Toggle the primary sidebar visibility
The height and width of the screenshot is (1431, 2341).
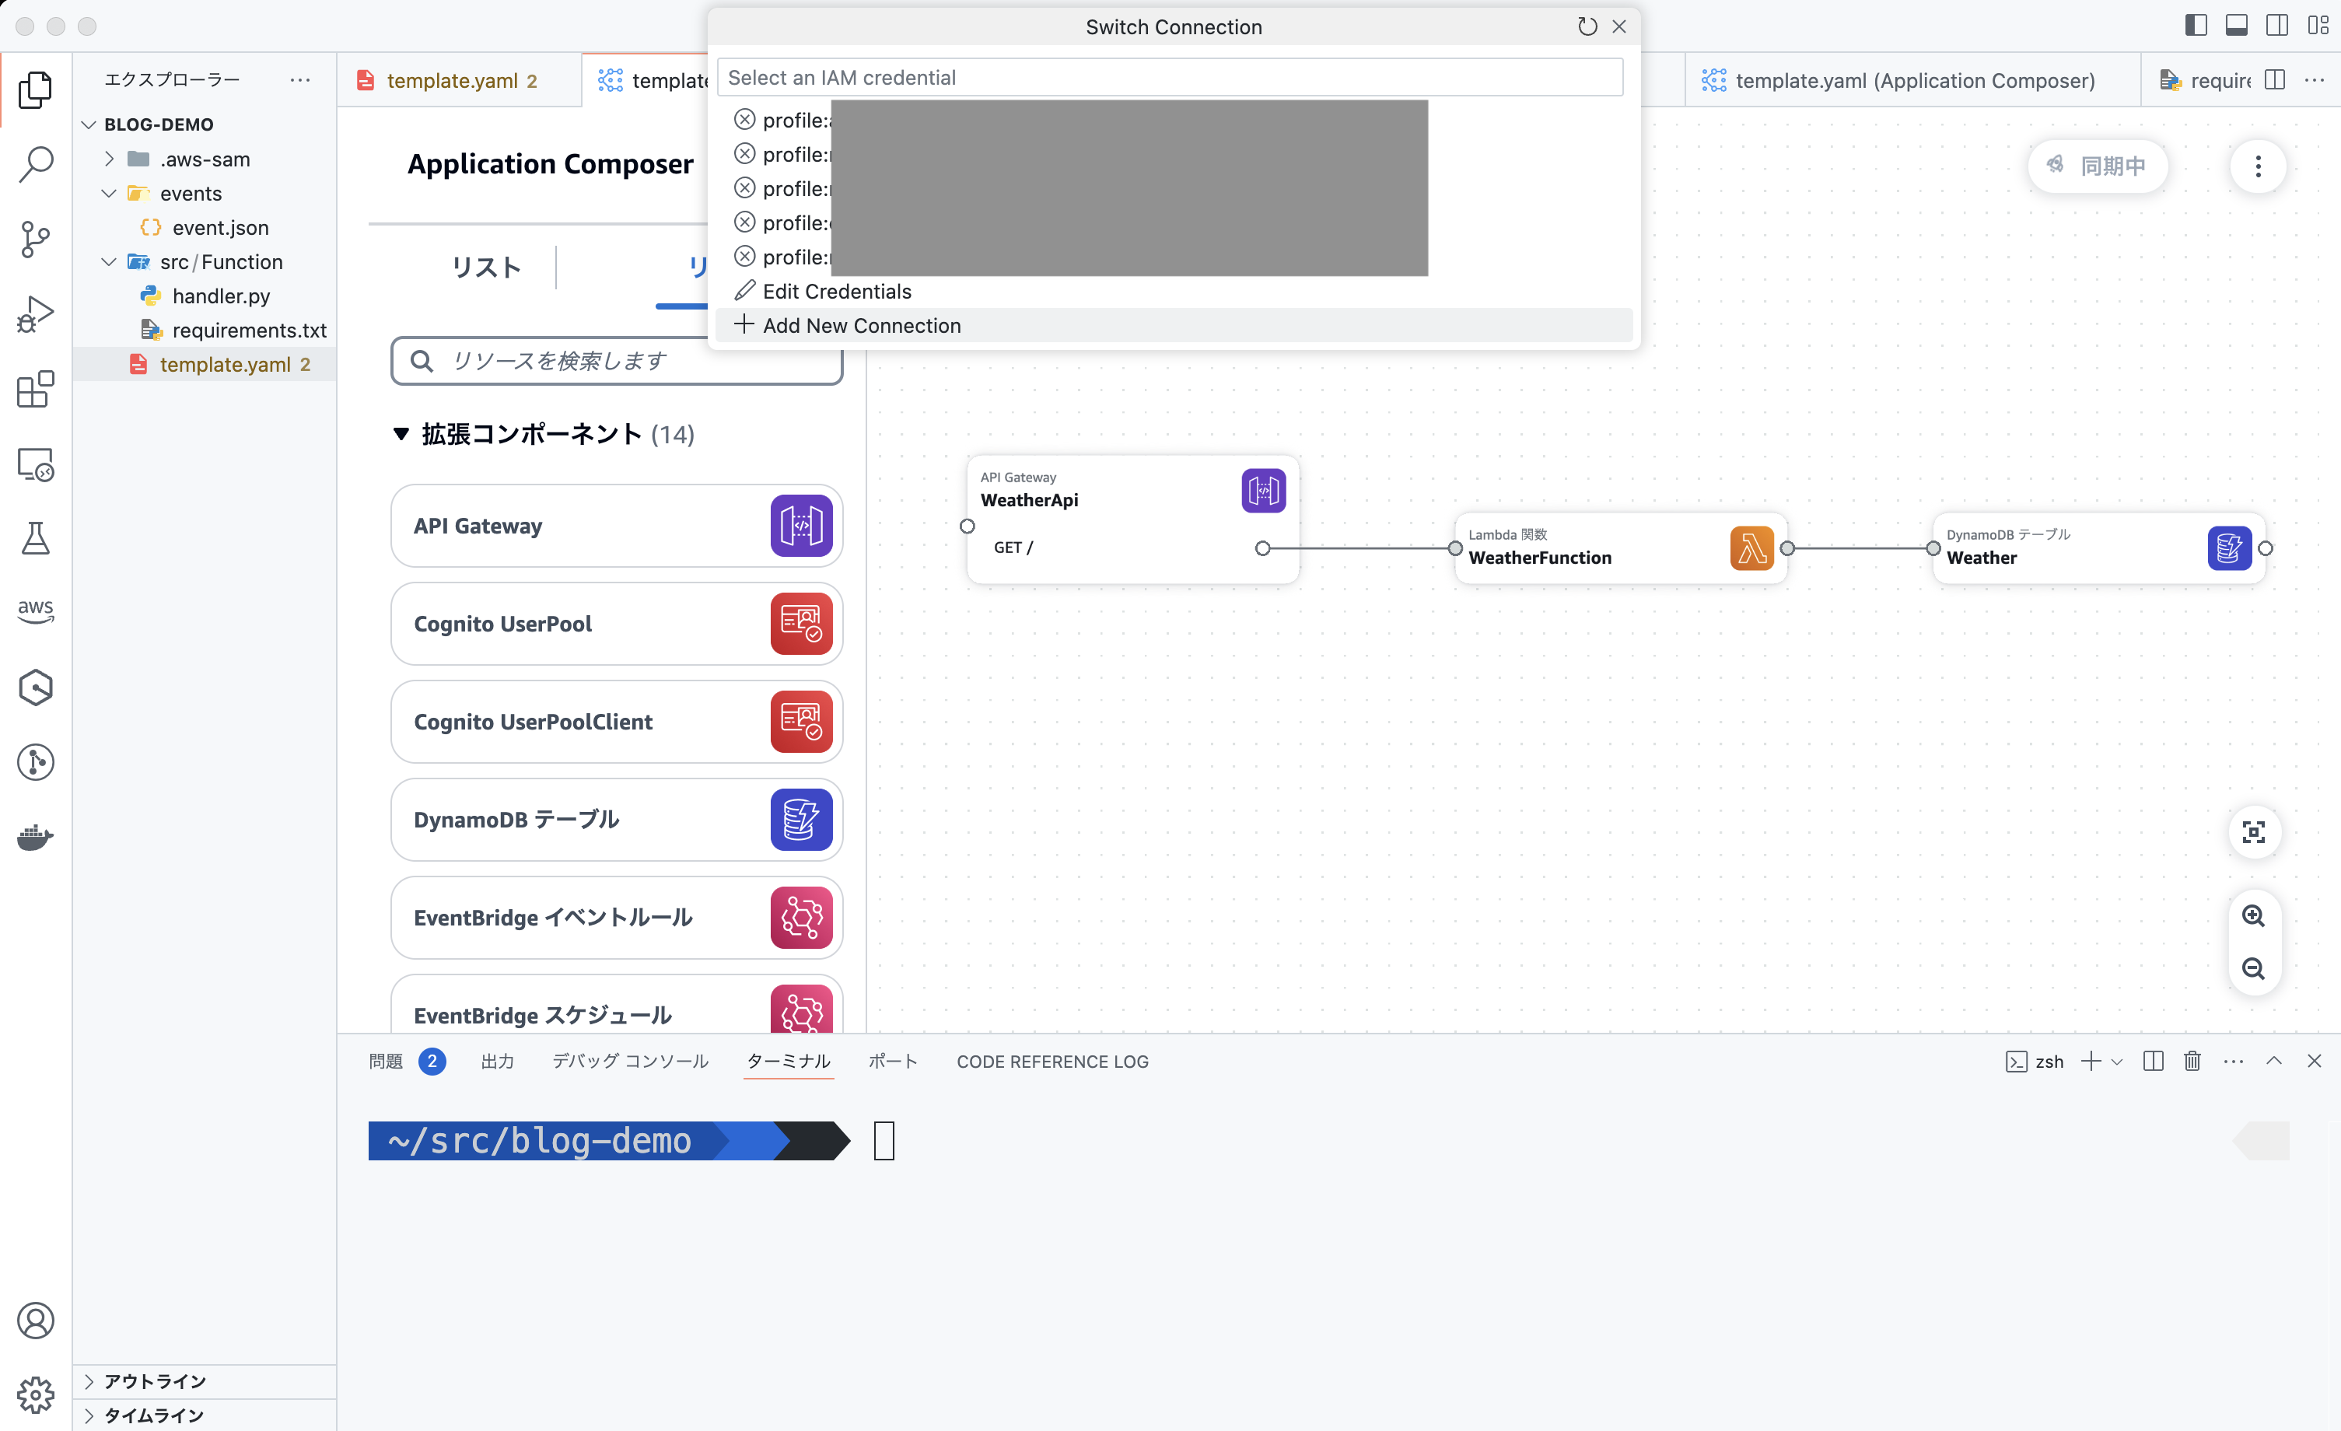(x=2196, y=25)
